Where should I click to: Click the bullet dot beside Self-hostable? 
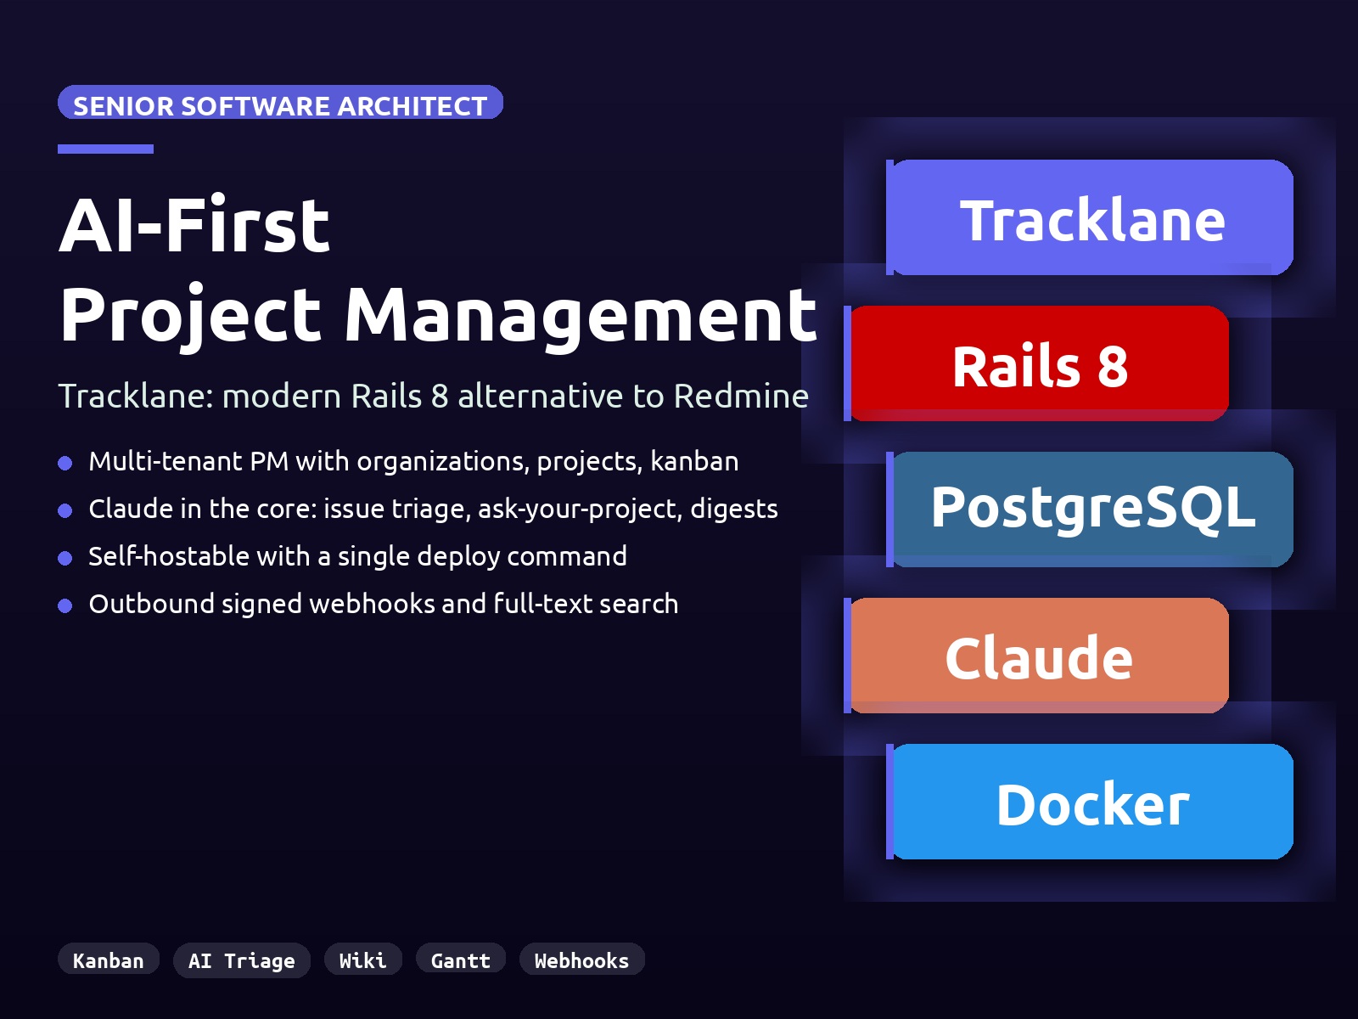click(x=65, y=558)
